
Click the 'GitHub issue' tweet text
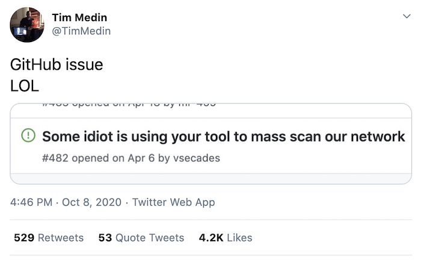click(x=57, y=65)
